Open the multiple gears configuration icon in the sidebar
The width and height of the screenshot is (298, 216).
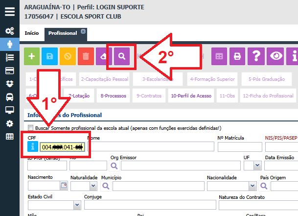coord(10,31)
